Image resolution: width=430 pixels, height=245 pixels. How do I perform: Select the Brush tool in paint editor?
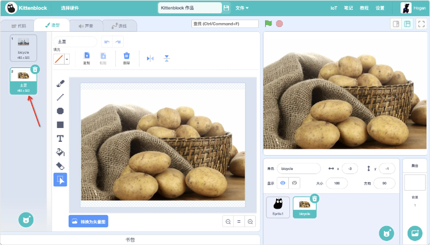[60, 84]
